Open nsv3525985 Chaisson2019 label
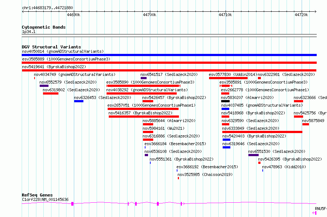Image resolution: width=327 pixels, height=217 pixels. [x=205, y=174]
